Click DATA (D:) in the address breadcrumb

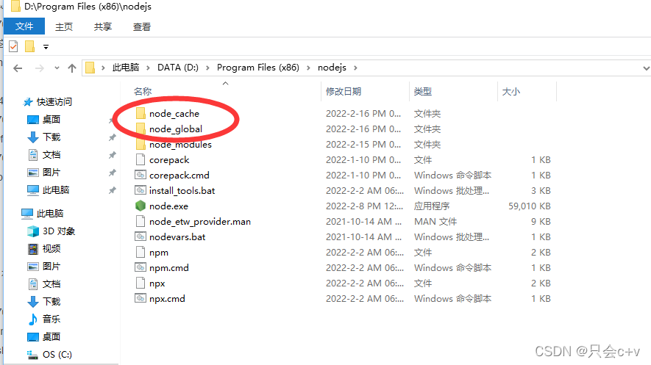pyautogui.click(x=178, y=68)
